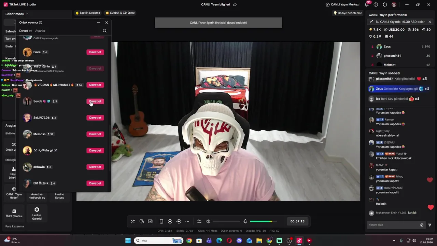This screenshot has width=437, height=246.
Task: Click the Ortak yayıncı help icon
Action: point(41,23)
